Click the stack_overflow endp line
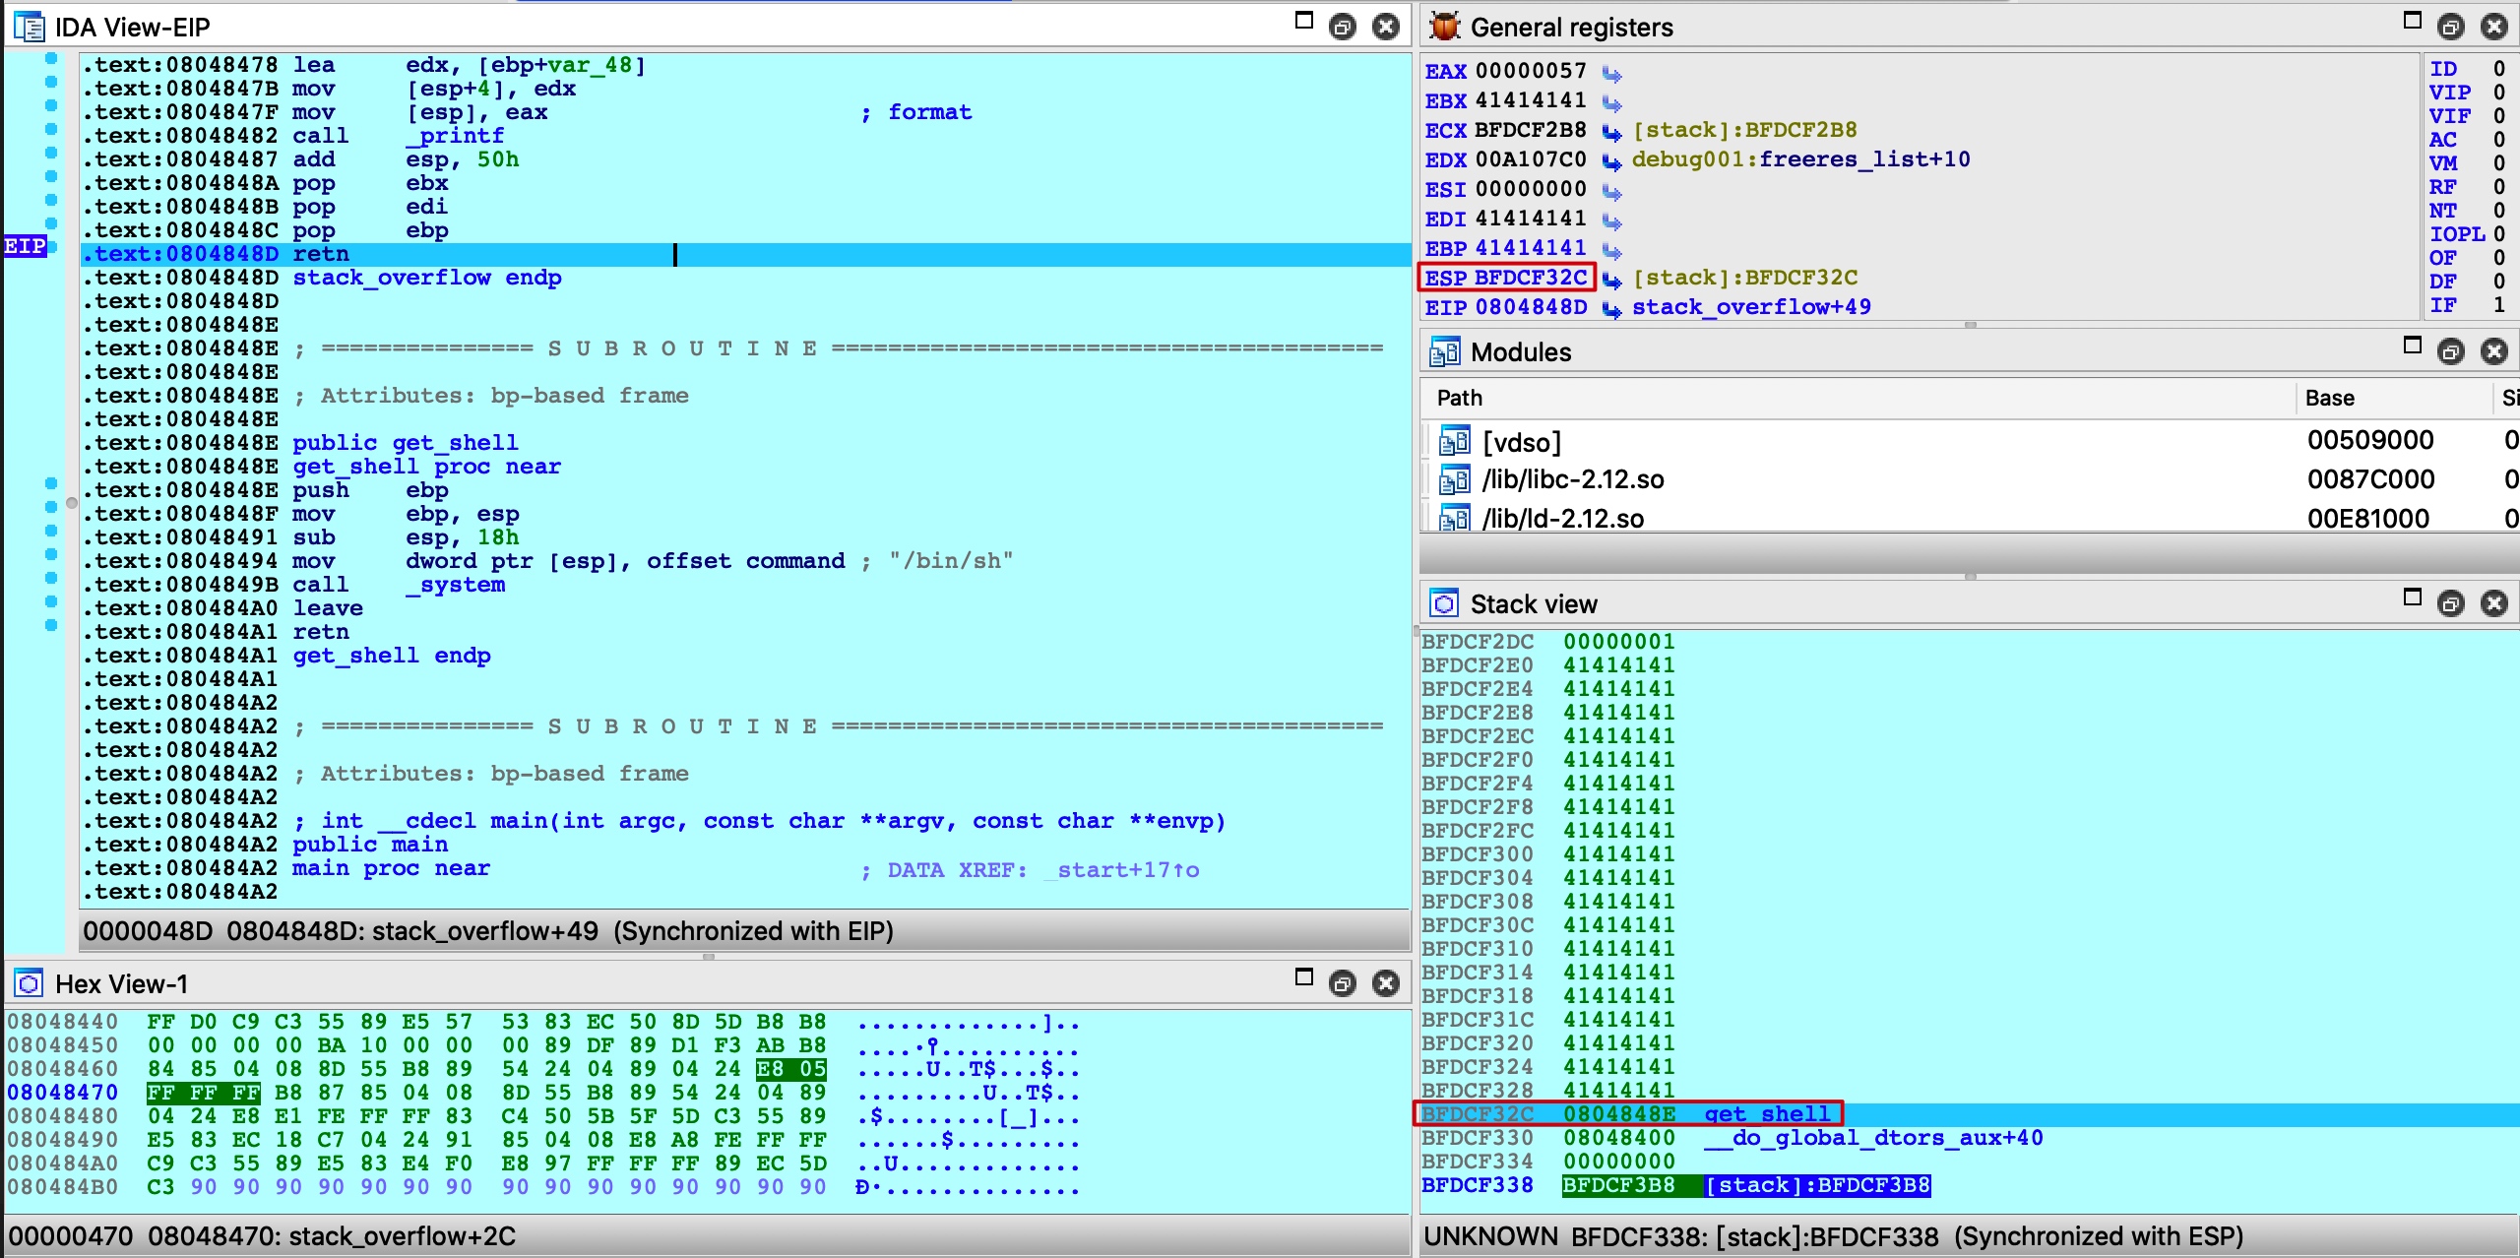 click(x=426, y=278)
